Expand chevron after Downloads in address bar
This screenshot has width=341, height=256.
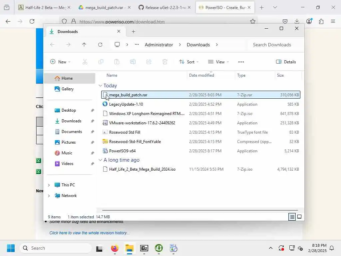(x=216, y=45)
